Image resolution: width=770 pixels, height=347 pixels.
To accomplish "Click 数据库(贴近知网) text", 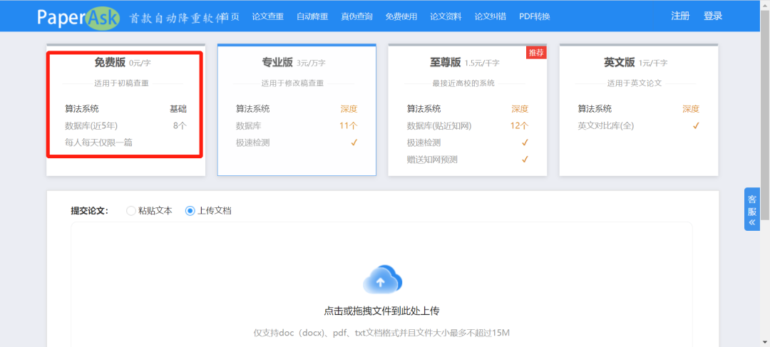I will click(x=439, y=125).
